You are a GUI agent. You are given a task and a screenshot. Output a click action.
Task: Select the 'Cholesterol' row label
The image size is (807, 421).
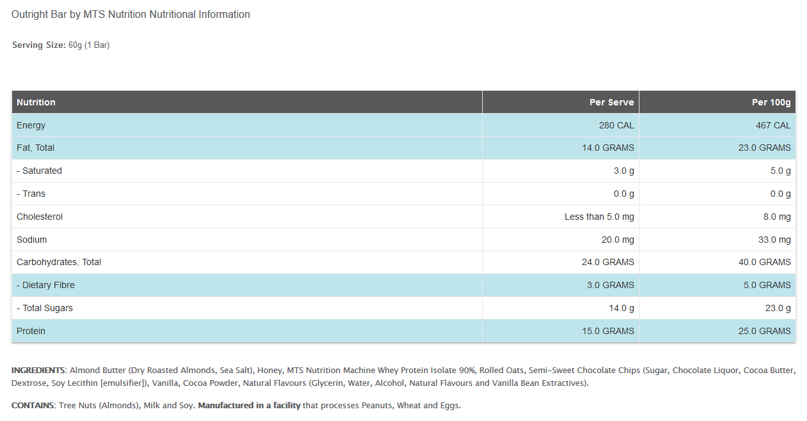coord(40,217)
